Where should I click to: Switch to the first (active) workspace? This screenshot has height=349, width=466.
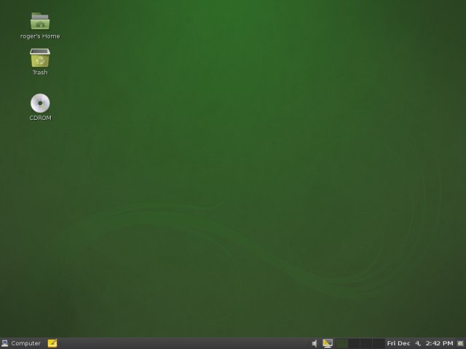[x=341, y=344]
